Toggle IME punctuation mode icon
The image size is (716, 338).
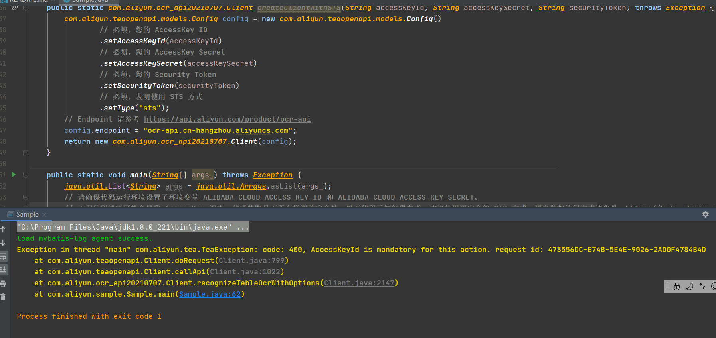[x=702, y=286]
